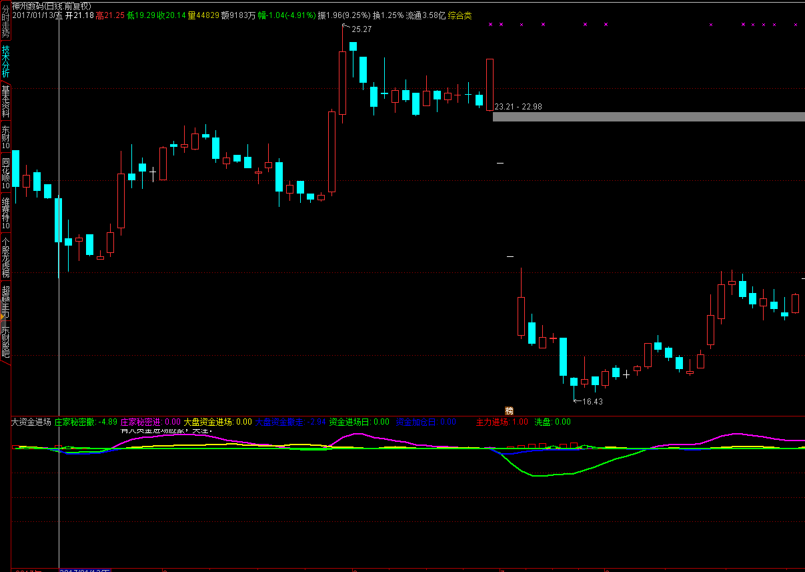Click the turnover rate 换1.25% value
This screenshot has width=805, height=572.
[387, 15]
